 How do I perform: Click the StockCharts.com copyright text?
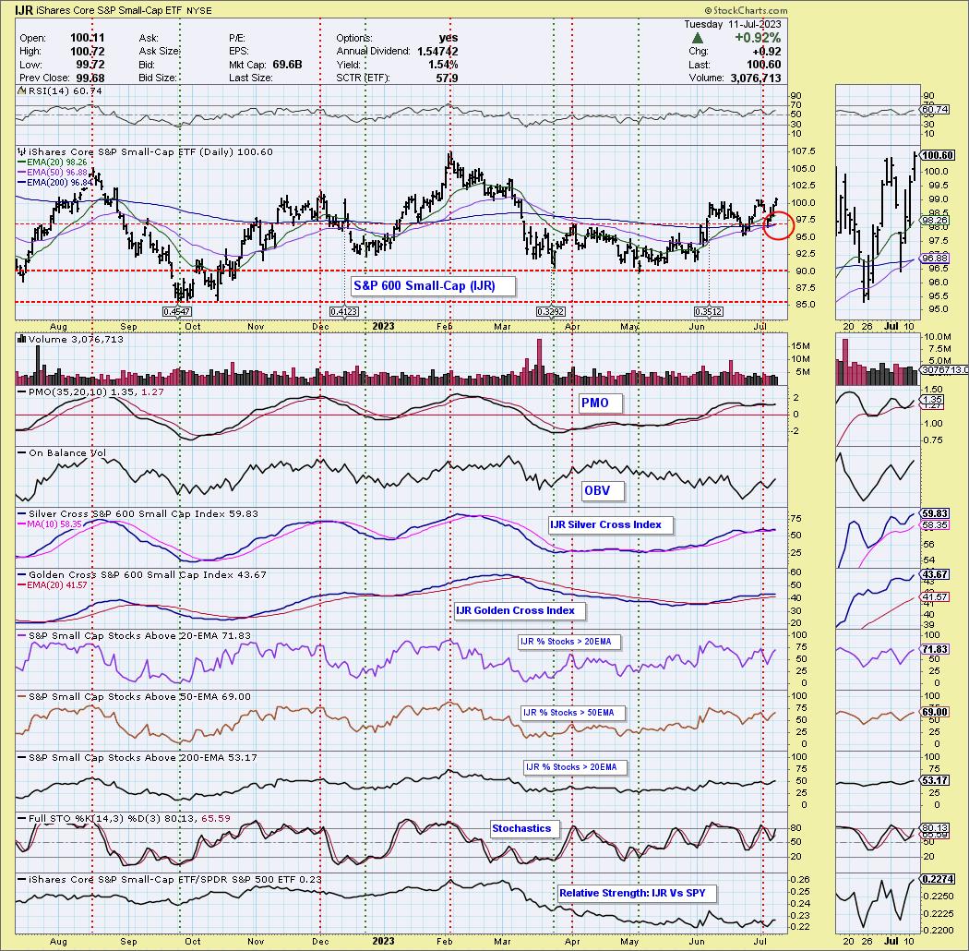click(x=746, y=10)
